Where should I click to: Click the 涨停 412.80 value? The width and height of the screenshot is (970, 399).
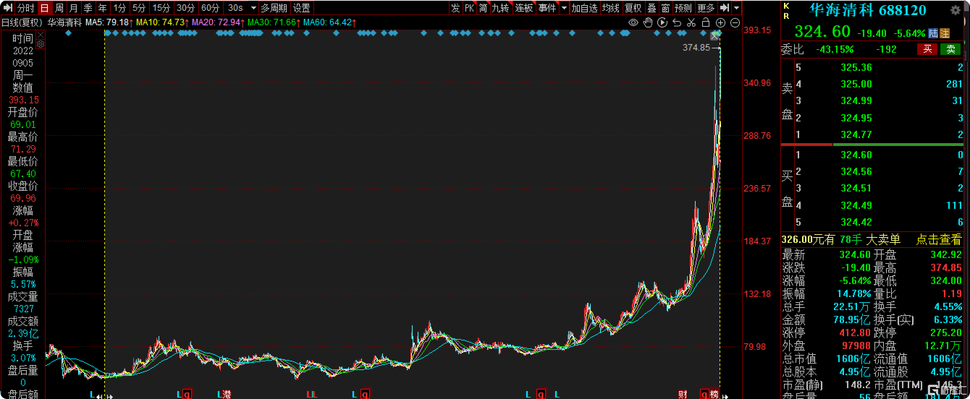pos(855,333)
